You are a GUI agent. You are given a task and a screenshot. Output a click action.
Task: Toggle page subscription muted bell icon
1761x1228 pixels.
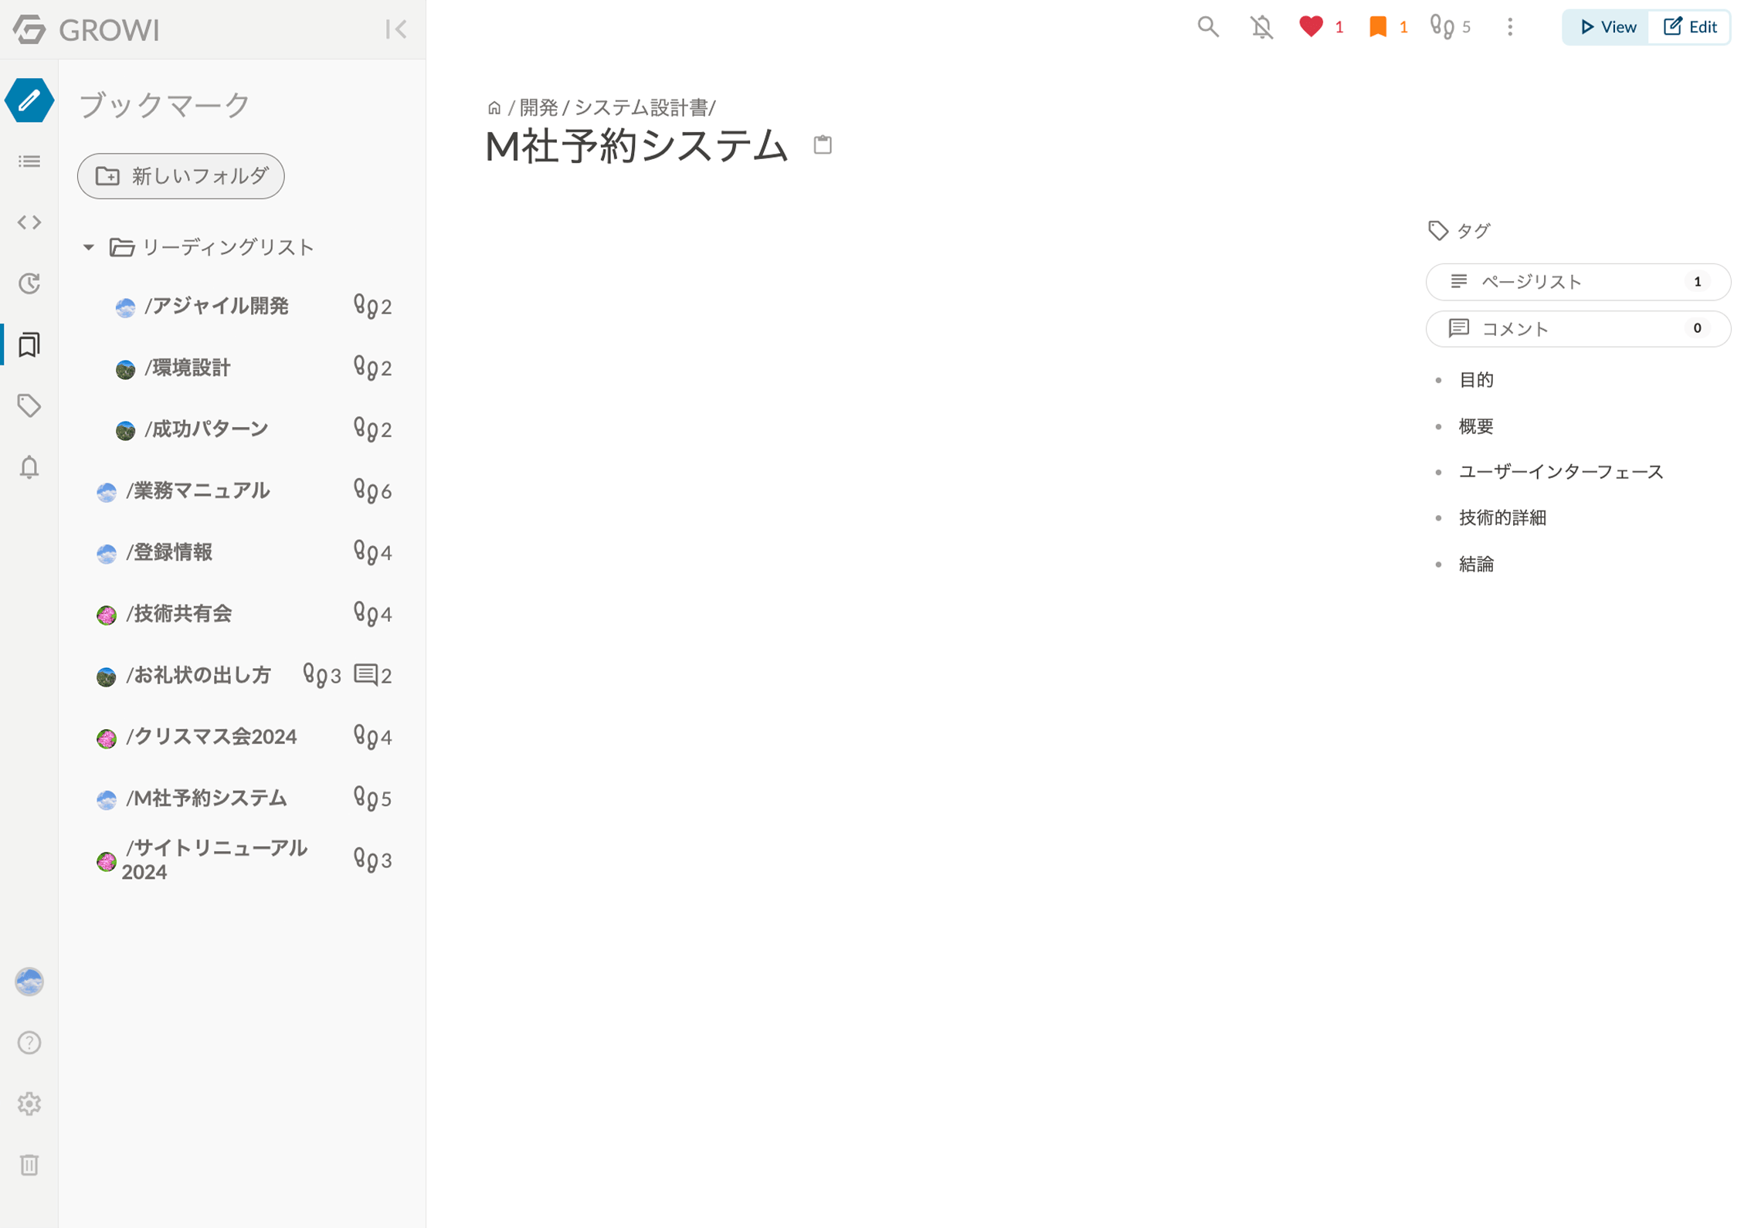[x=1262, y=27]
